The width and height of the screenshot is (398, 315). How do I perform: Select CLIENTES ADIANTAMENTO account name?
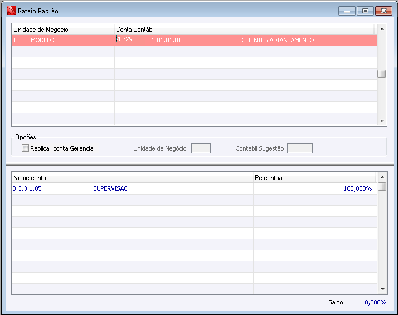pos(278,40)
